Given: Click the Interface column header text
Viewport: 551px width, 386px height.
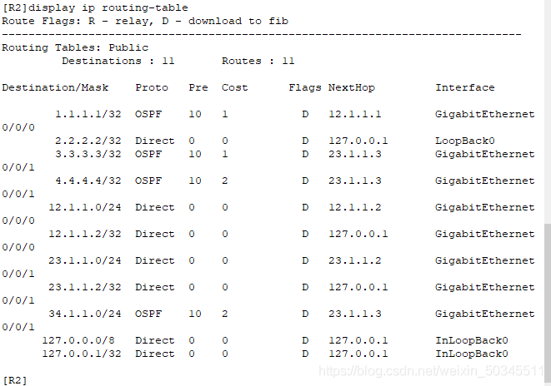Looking at the screenshot, I should 465,87.
